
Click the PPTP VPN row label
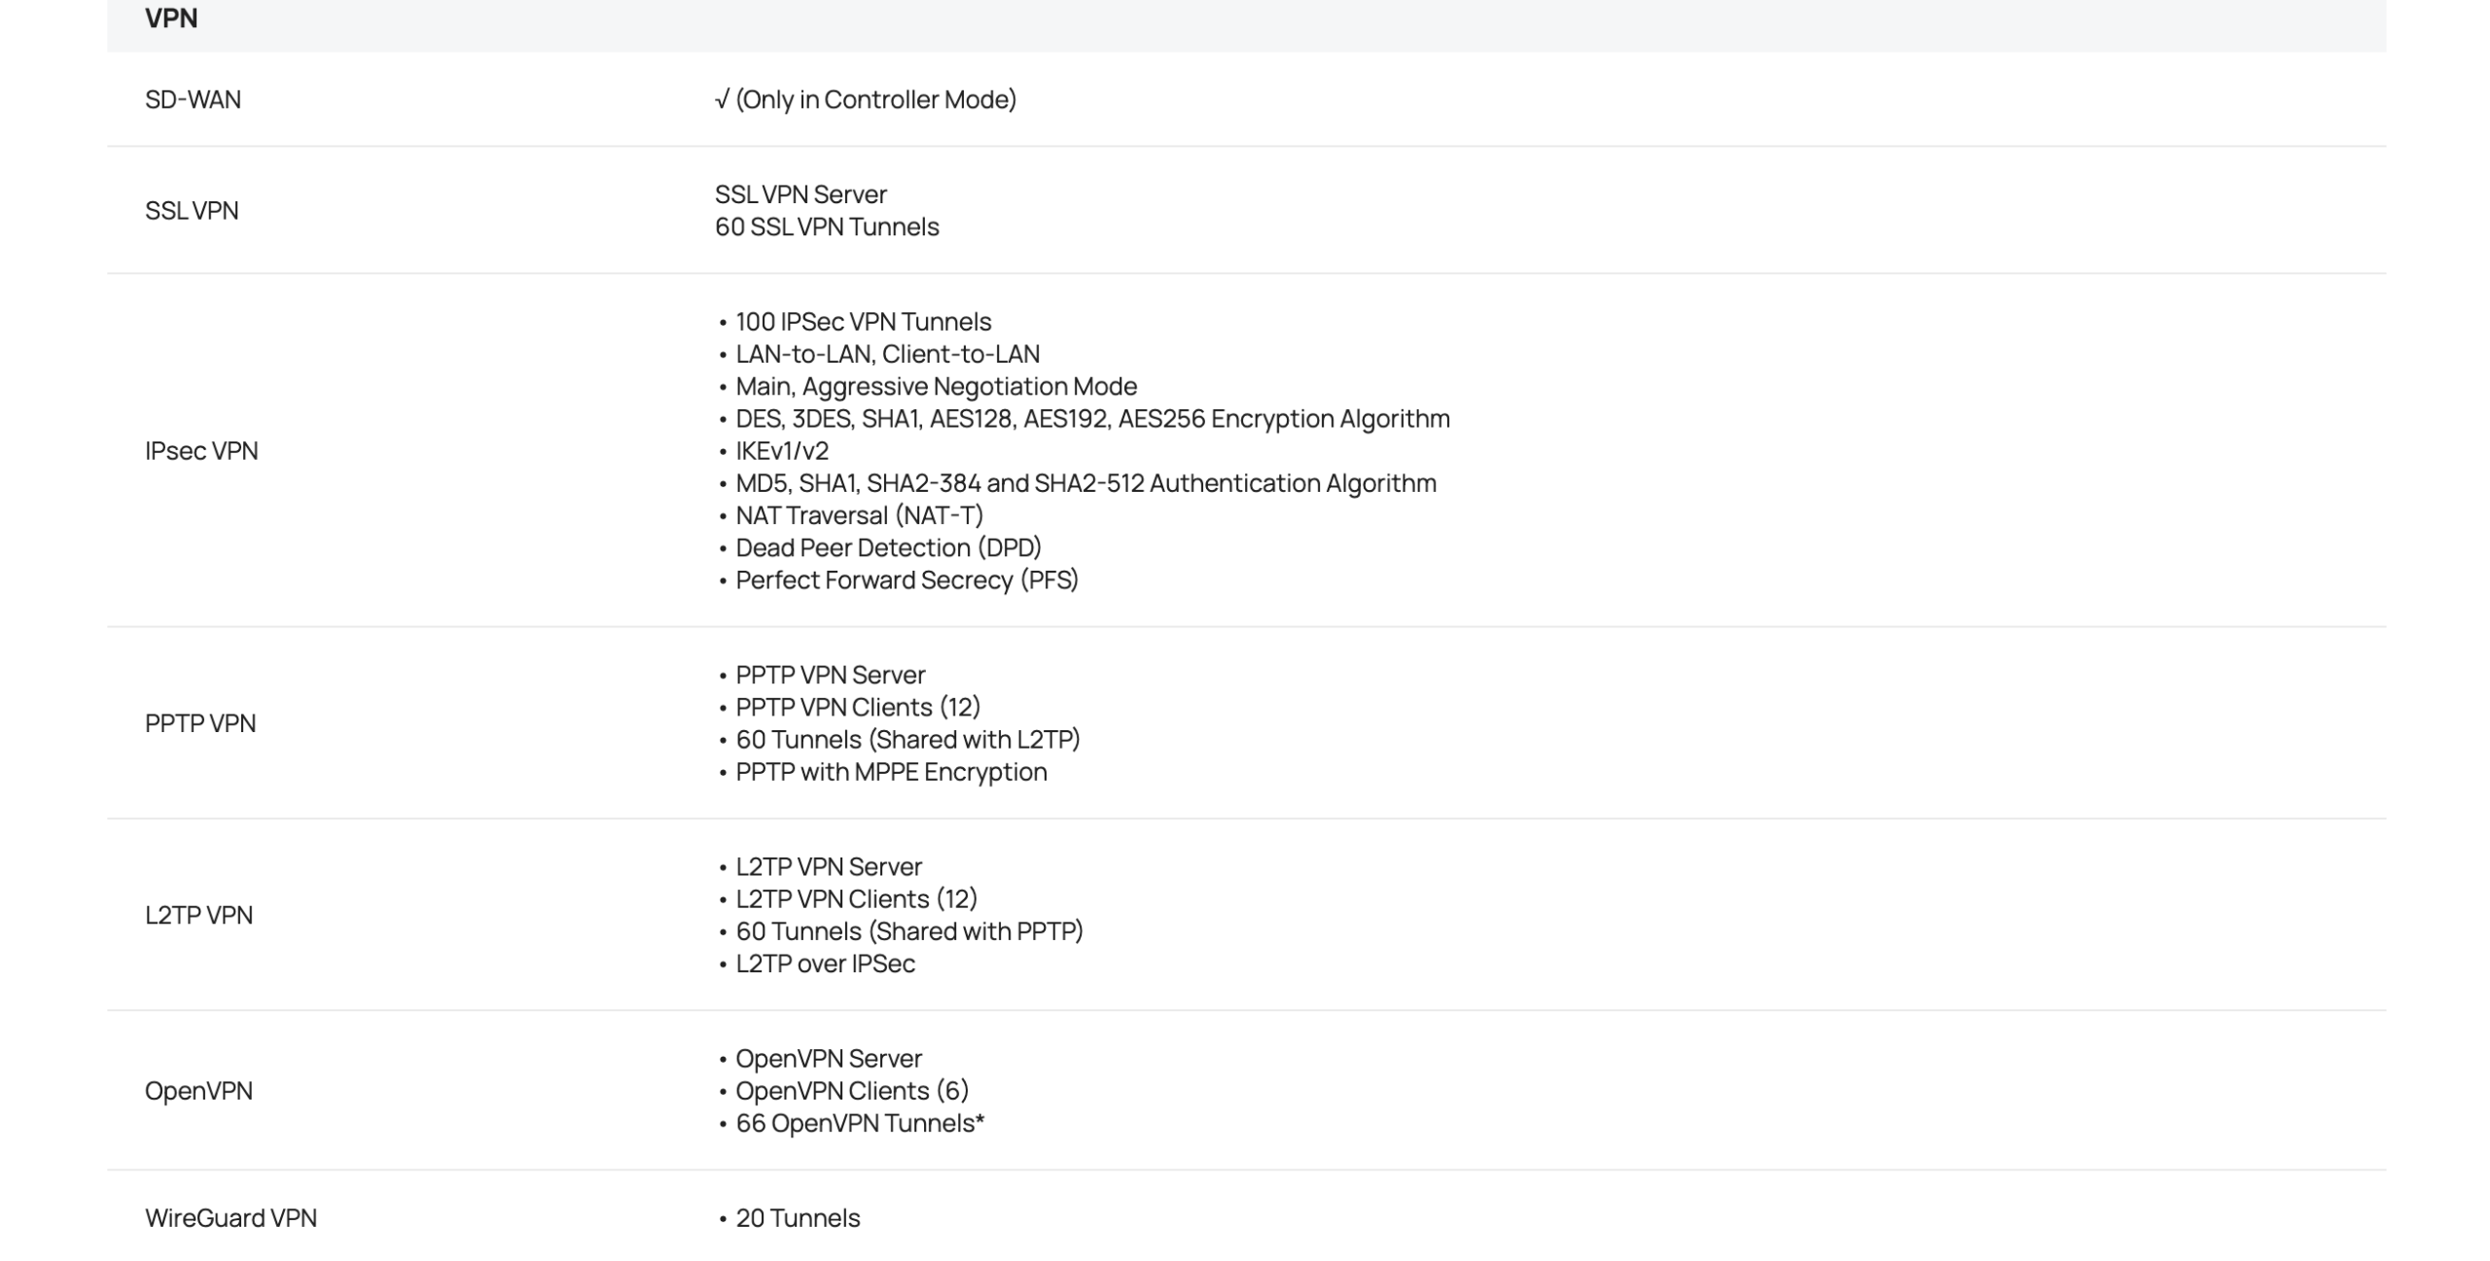point(200,722)
